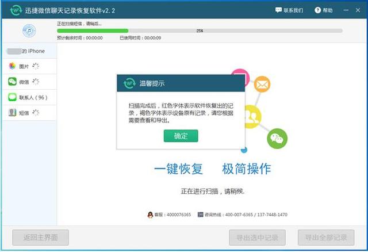Click the speech bubble icon beside 联系我们
Viewport: 368px width, 252px height.
[x=278, y=10]
